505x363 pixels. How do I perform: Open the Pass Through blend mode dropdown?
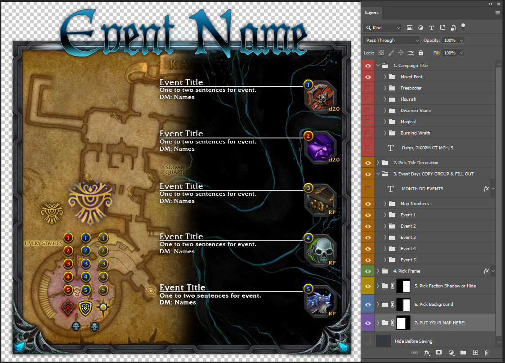pyautogui.click(x=392, y=40)
